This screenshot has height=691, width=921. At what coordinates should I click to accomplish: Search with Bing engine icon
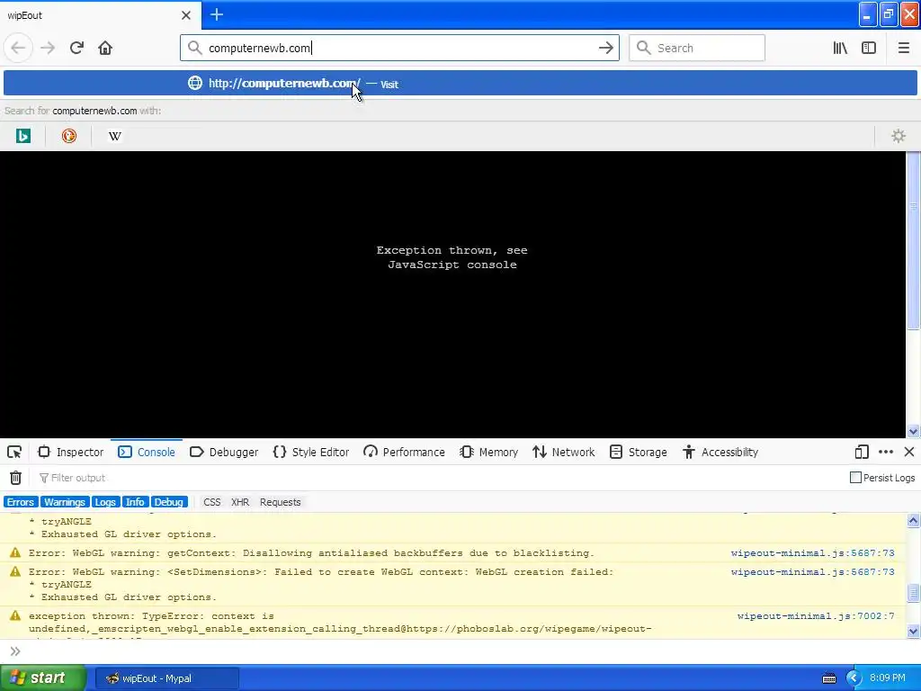tap(22, 137)
